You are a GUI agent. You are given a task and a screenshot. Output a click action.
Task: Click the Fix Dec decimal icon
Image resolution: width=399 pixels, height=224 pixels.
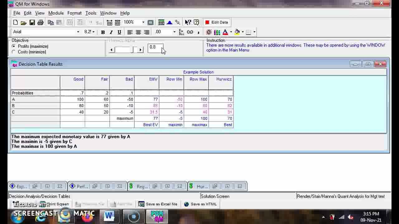pyautogui.click(x=182, y=32)
